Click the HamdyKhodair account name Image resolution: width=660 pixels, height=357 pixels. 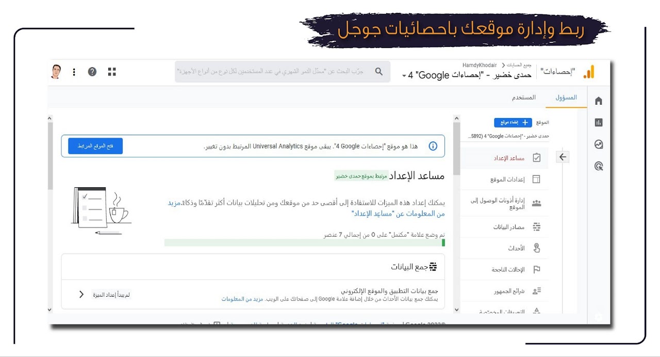(x=480, y=65)
